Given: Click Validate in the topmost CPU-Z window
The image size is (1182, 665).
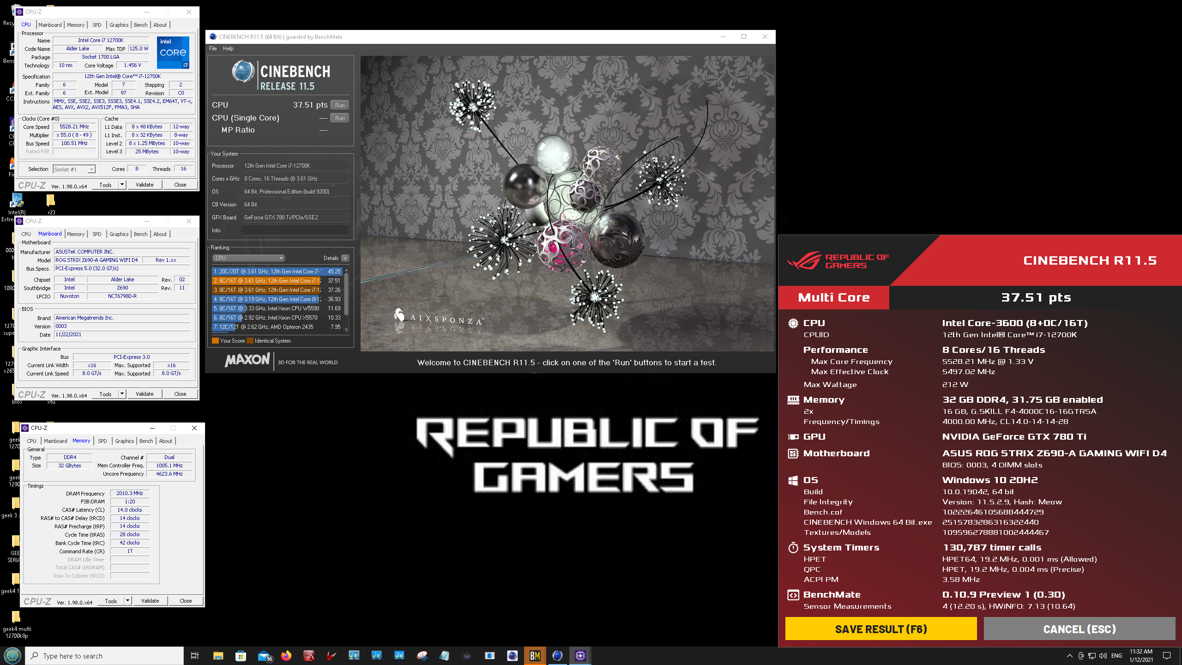Looking at the screenshot, I should pos(145,185).
